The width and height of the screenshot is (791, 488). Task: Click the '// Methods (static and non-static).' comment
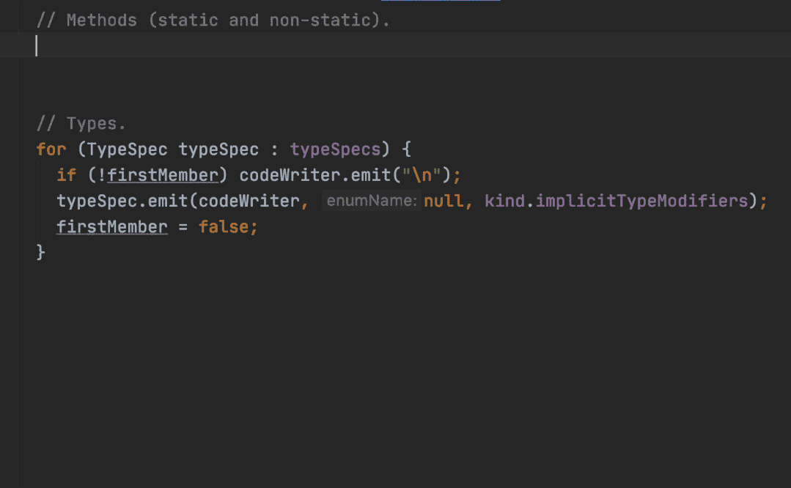coord(213,21)
